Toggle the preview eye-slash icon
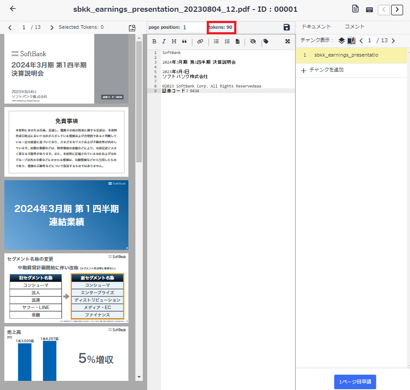Image resolution: width=410 pixels, height=390 pixels. 253,41
